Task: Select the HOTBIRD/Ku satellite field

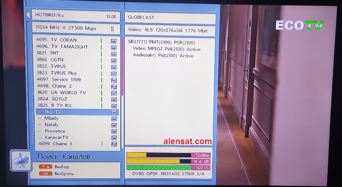Action: click(76, 16)
